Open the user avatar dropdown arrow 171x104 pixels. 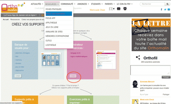pyautogui.click(x=114, y=9)
